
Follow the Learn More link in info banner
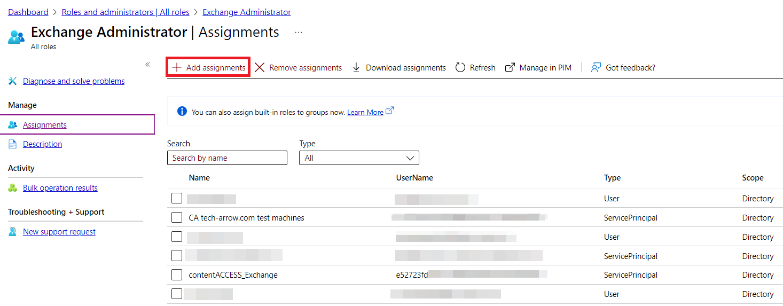pyautogui.click(x=365, y=112)
